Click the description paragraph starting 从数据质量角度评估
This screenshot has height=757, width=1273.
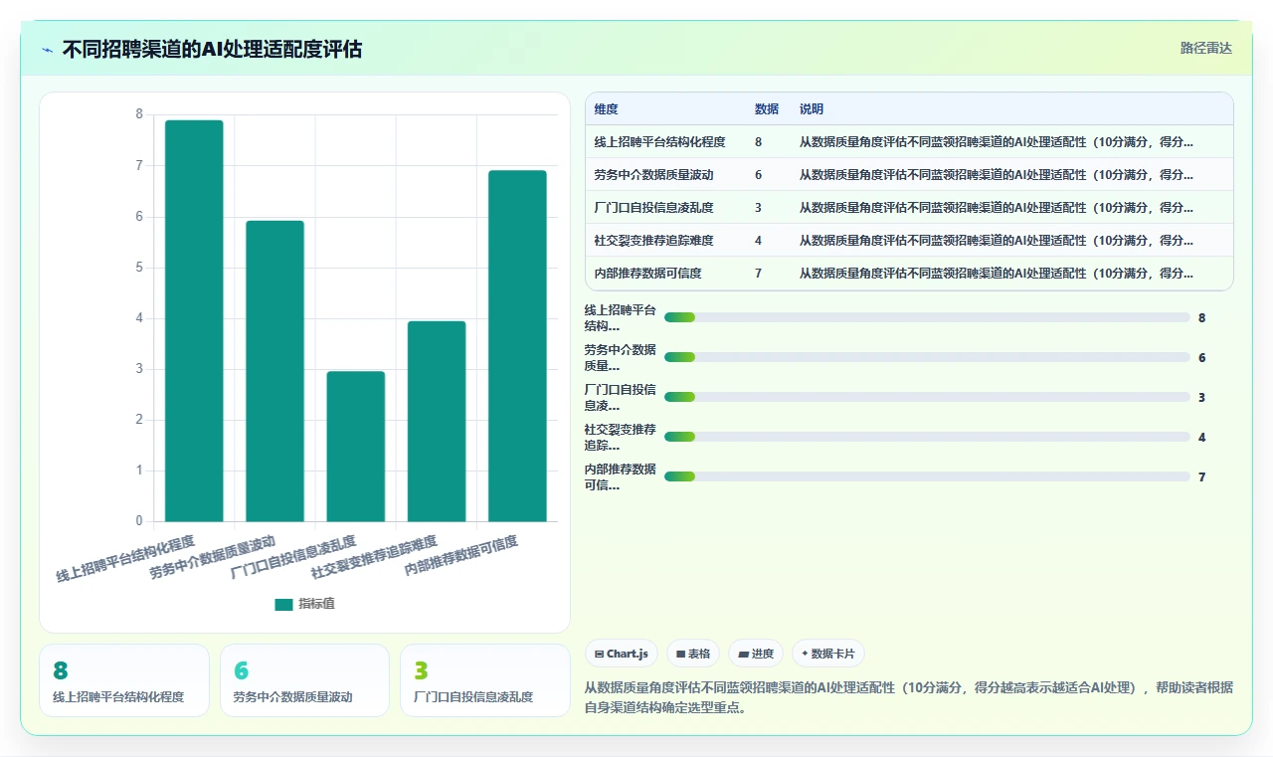pyautogui.click(x=909, y=697)
